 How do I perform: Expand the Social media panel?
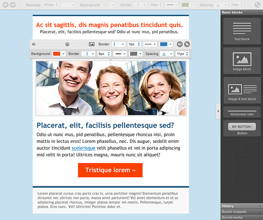click(242, 217)
